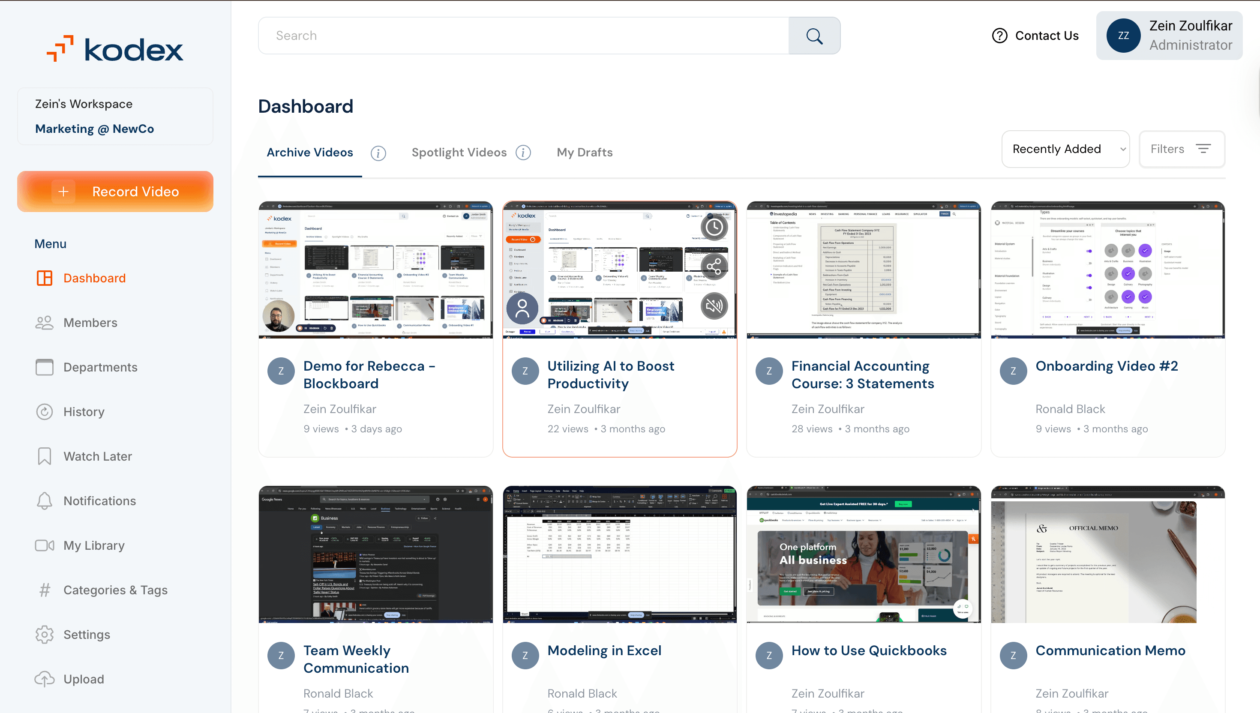Screen dimensions: 1260x713
Task: Open the Zein Zoulfikar Administrator account menu
Action: 1169,36
